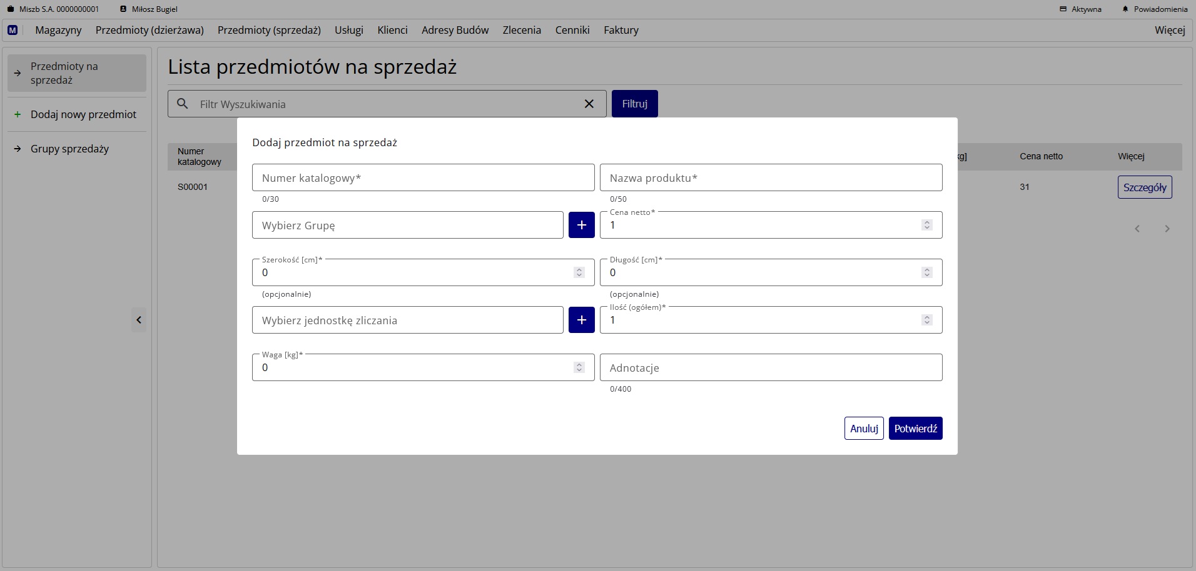Click the user profile icon for Miłosz Bugiel

coord(123,9)
